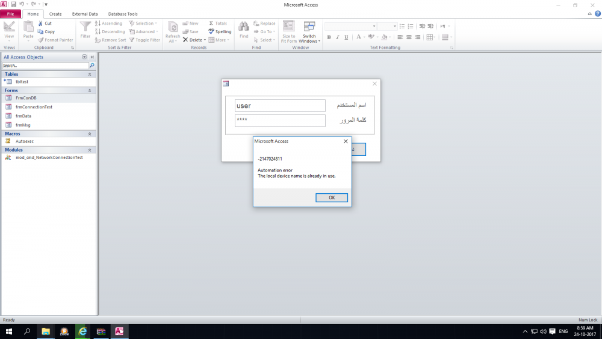Click Switch Windows icon
This screenshot has width=602, height=339.
[309, 26]
